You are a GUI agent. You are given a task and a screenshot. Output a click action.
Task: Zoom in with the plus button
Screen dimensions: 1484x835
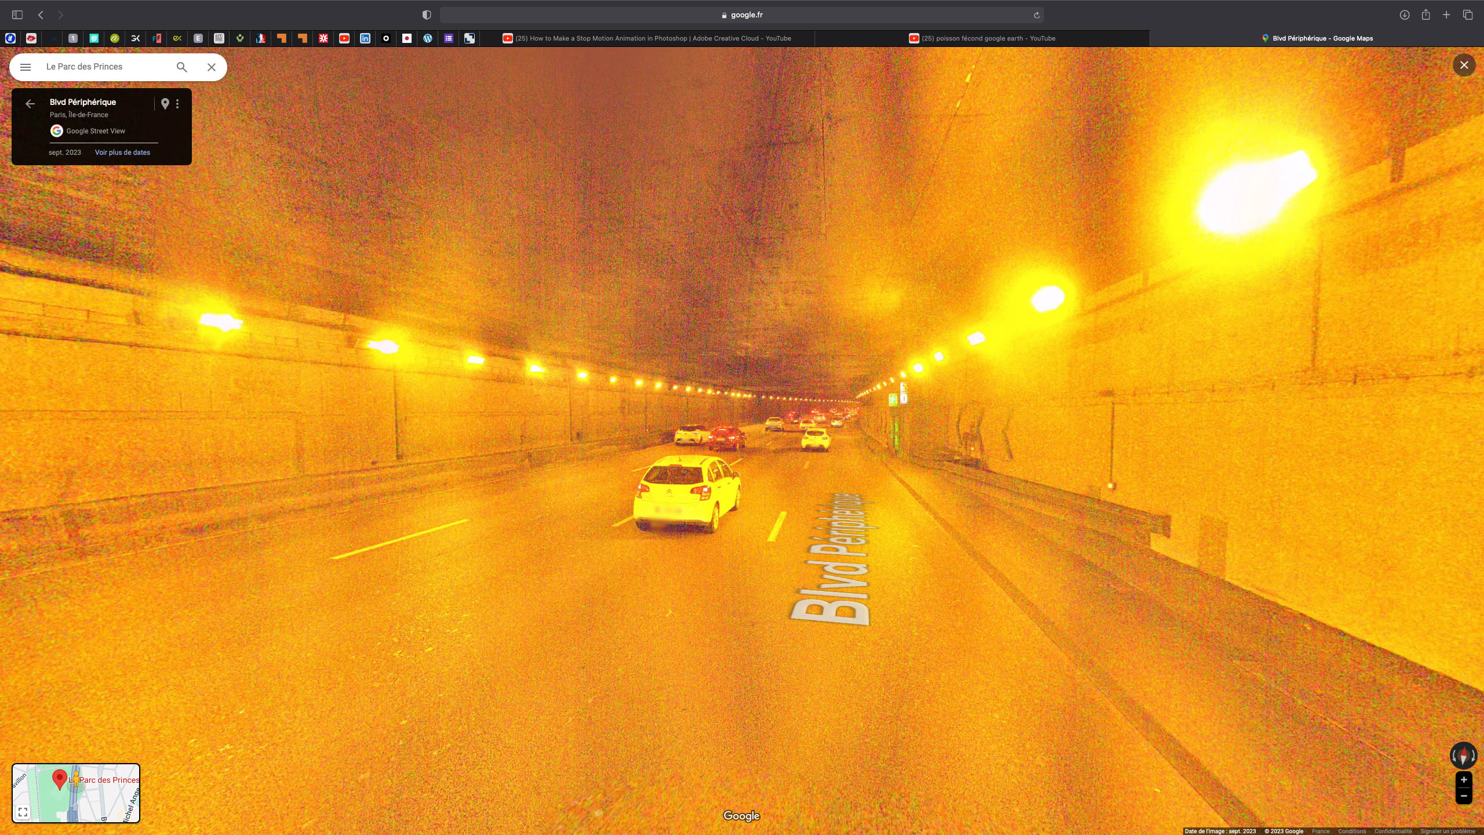(x=1464, y=780)
